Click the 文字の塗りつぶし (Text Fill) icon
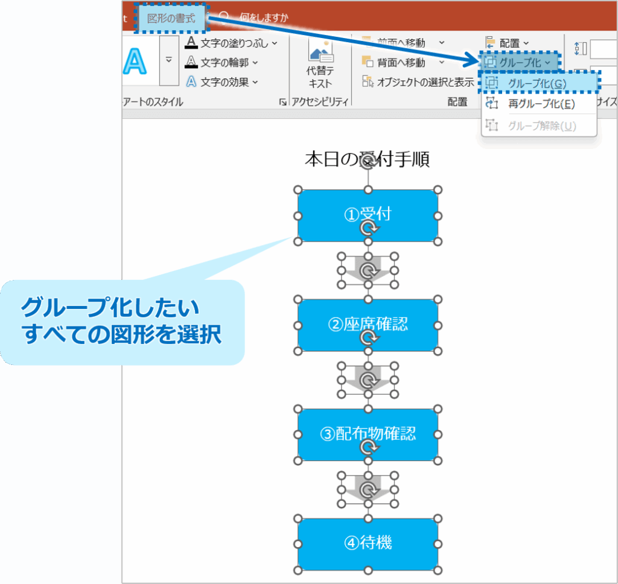 (x=191, y=42)
